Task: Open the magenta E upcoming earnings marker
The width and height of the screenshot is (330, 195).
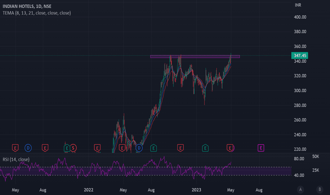Action: click(261, 148)
